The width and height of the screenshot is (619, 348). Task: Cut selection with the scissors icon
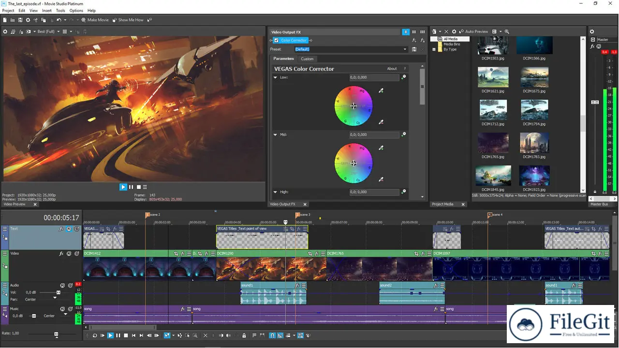(x=36, y=20)
